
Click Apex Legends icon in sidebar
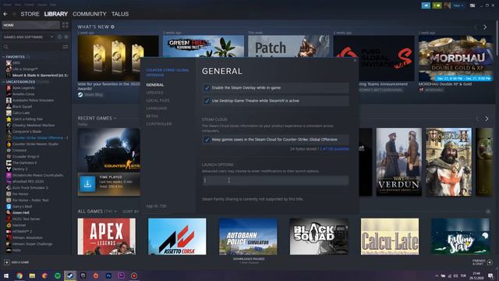pyautogui.click(x=9, y=88)
